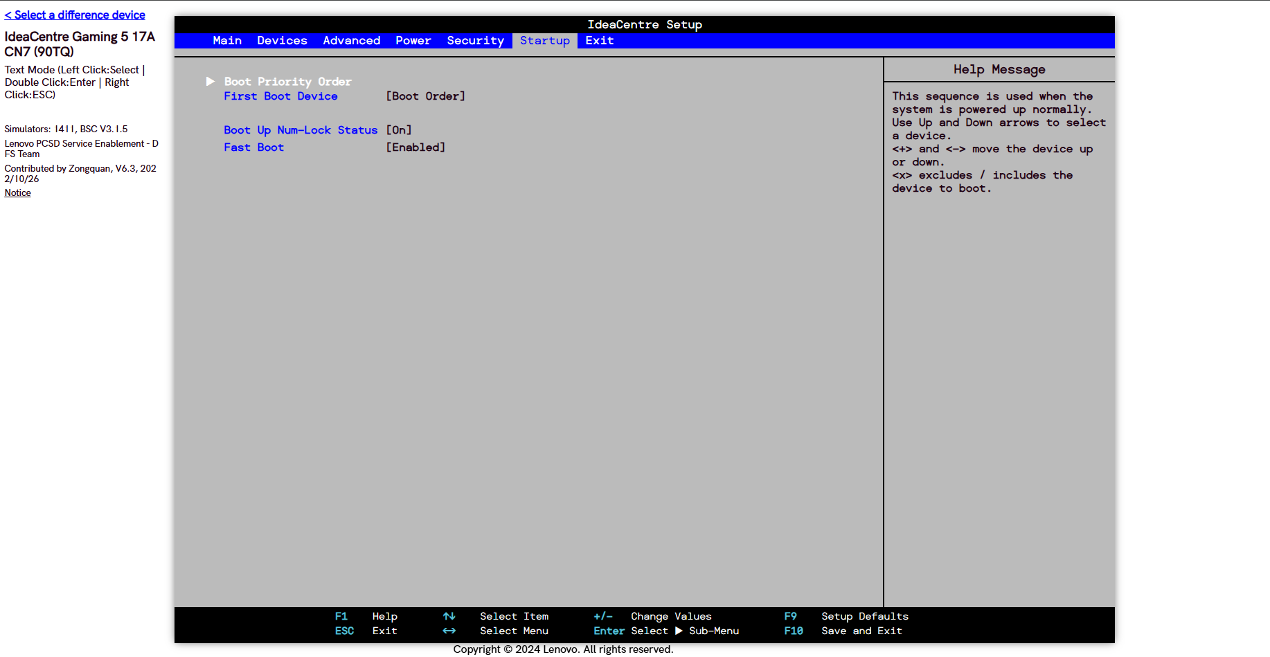Click the F1 Help key hint
Screen dimensions: 1270x657
tap(366, 616)
